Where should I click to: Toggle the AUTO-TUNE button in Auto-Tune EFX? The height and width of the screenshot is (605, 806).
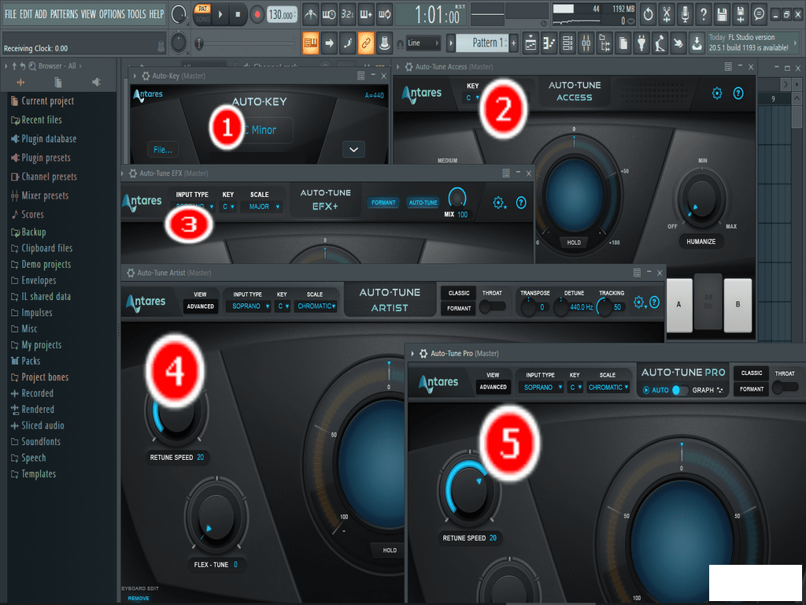point(423,202)
